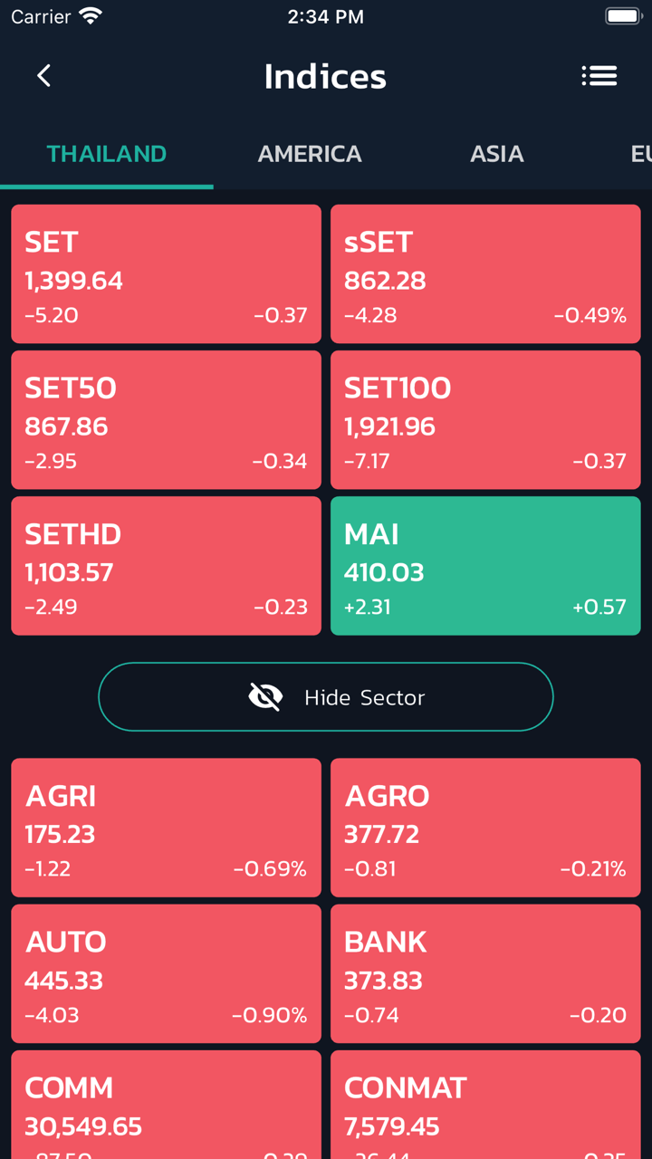The image size is (652, 1159).
Task: View the AUTO sector tile
Action: [166, 973]
